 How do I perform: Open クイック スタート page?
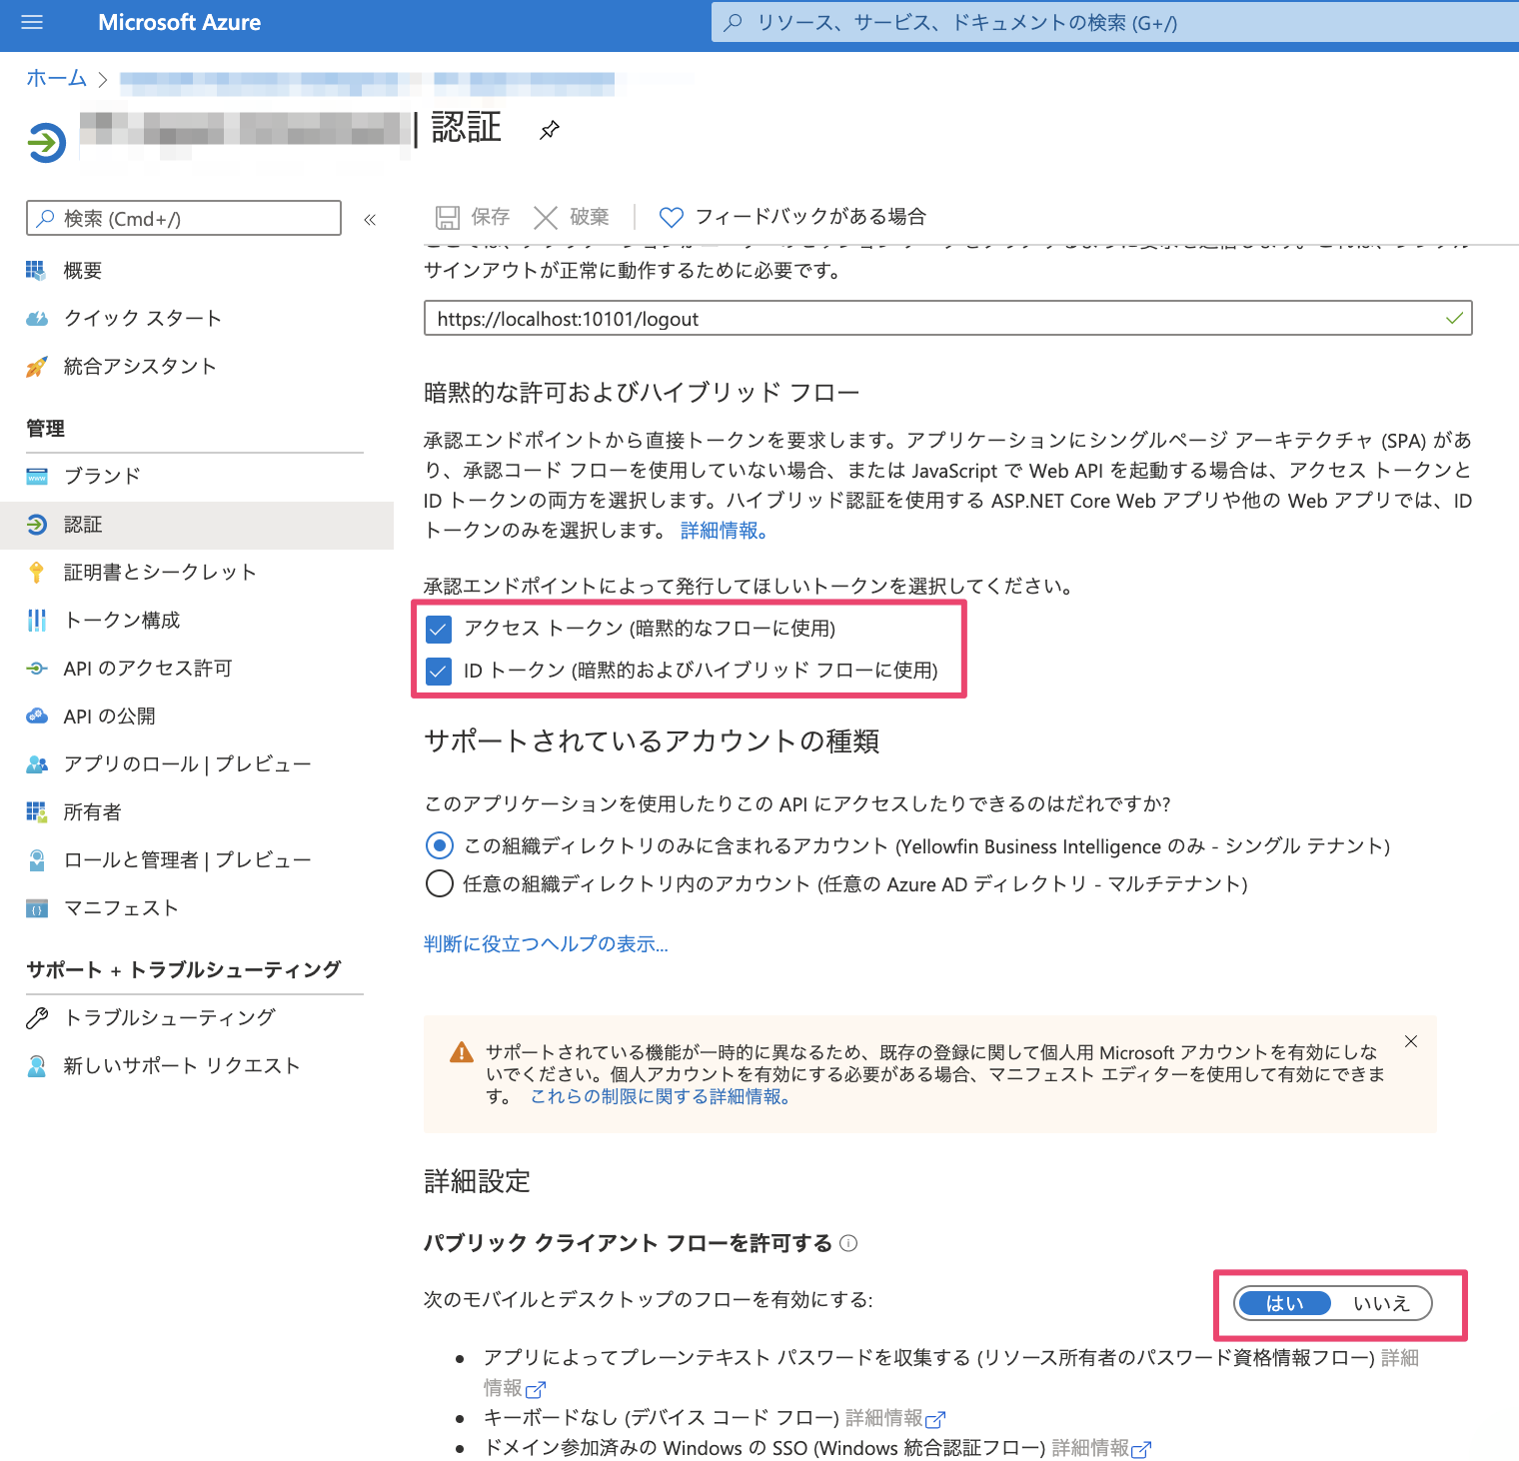coord(142,318)
